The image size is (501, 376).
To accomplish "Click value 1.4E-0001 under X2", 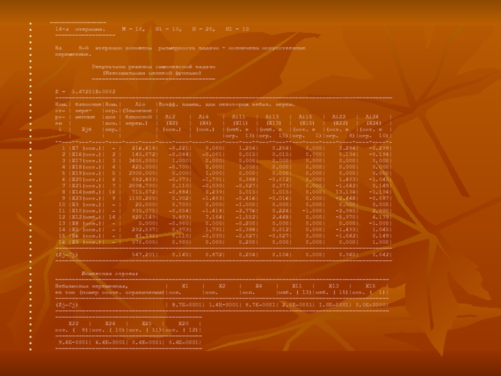I will pos(223,305).
